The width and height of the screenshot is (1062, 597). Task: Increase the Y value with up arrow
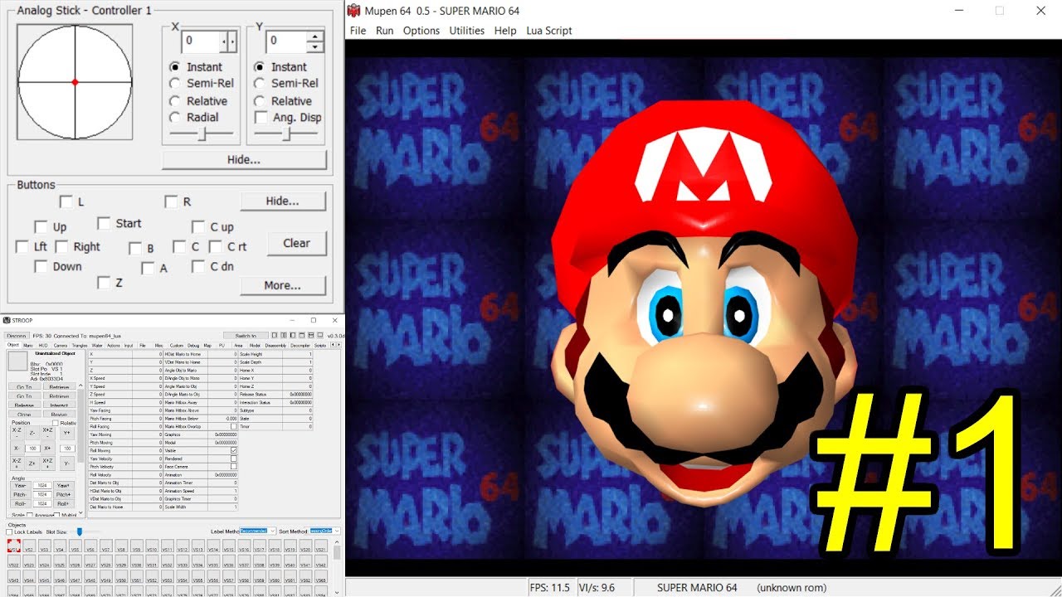tap(315, 36)
